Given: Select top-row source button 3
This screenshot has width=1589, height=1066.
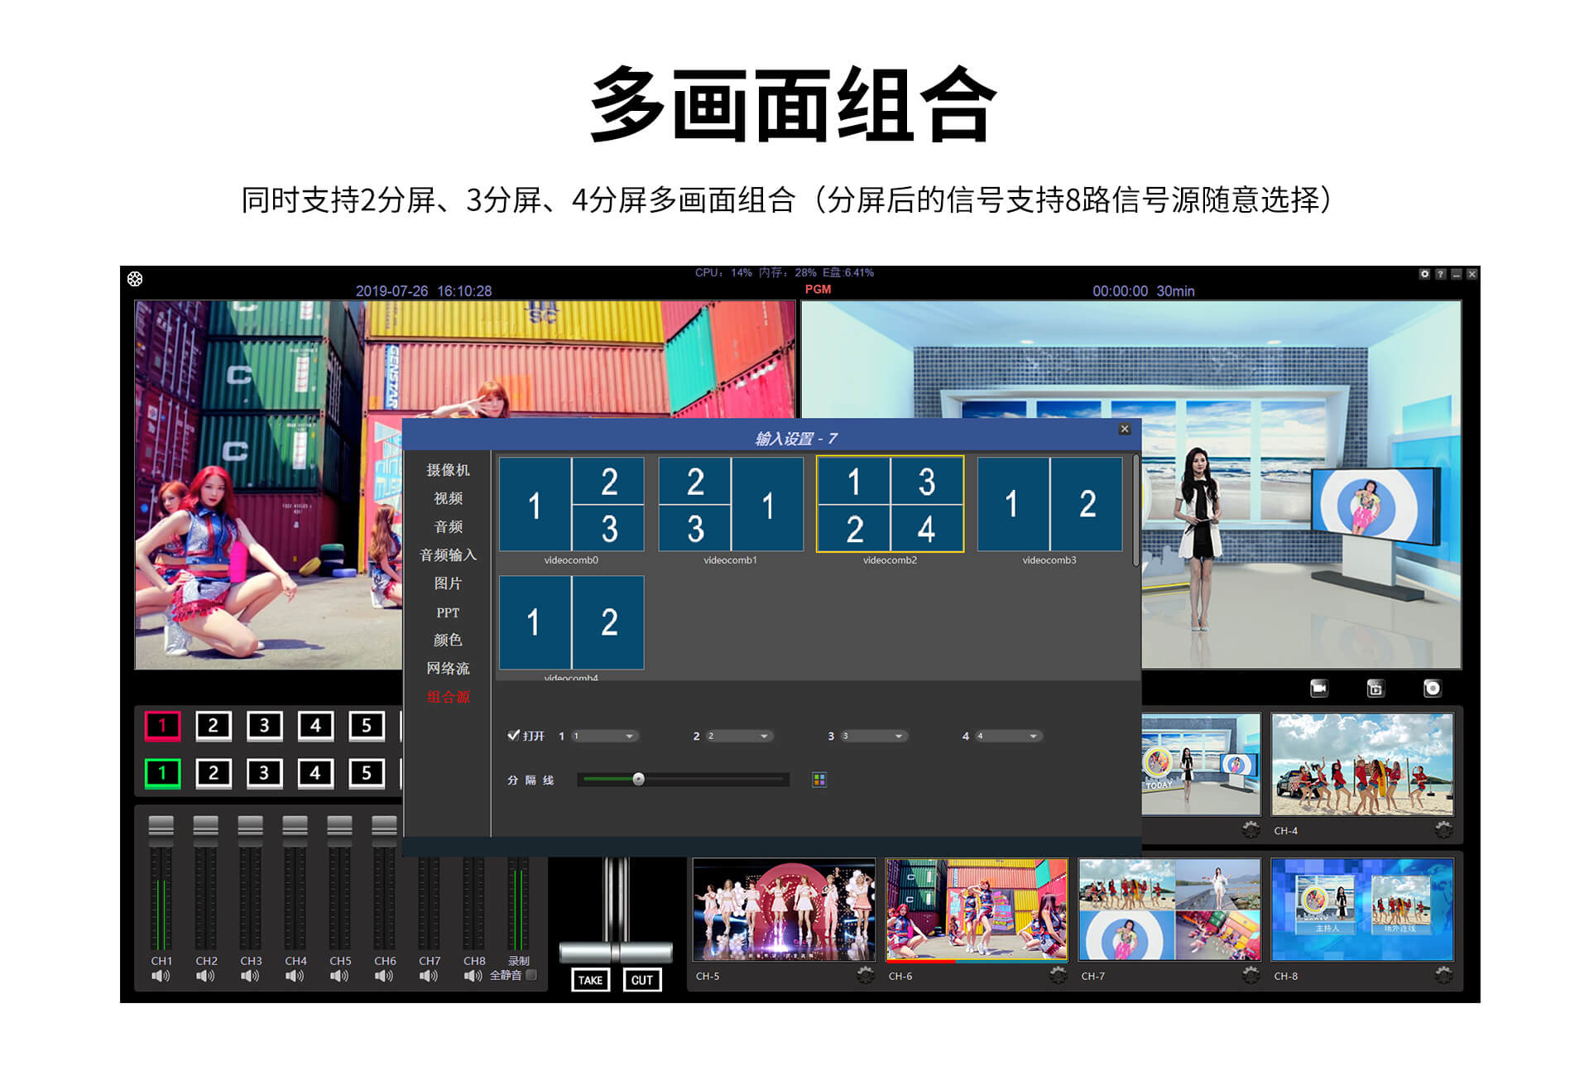Looking at the screenshot, I should point(265,726).
